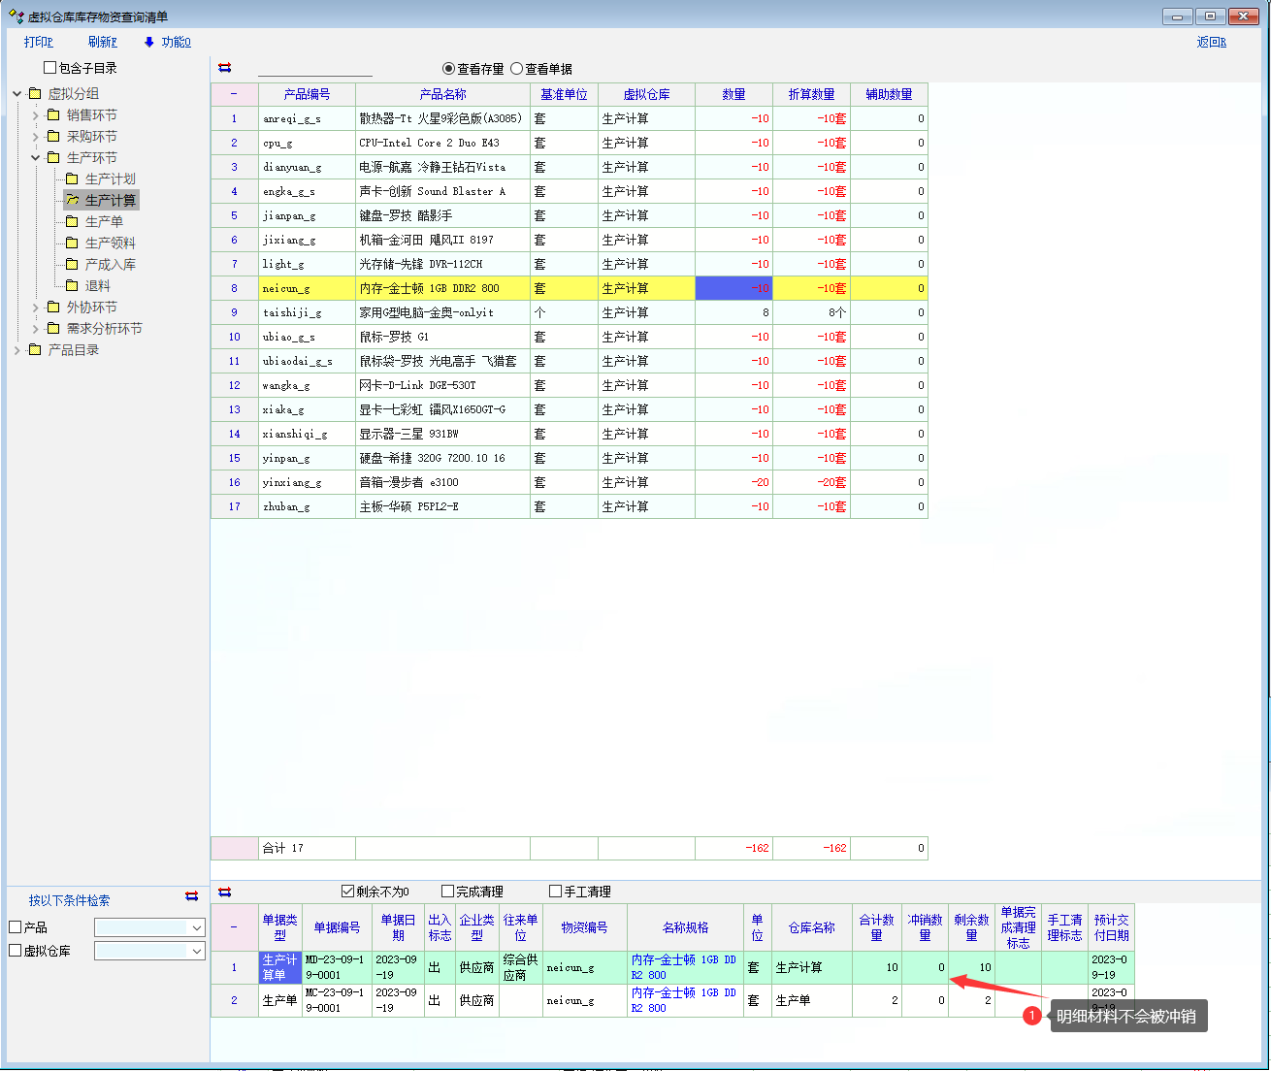Click the 刷新 menu item
Viewport: 1271px width, 1071px height.
pyautogui.click(x=102, y=42)
